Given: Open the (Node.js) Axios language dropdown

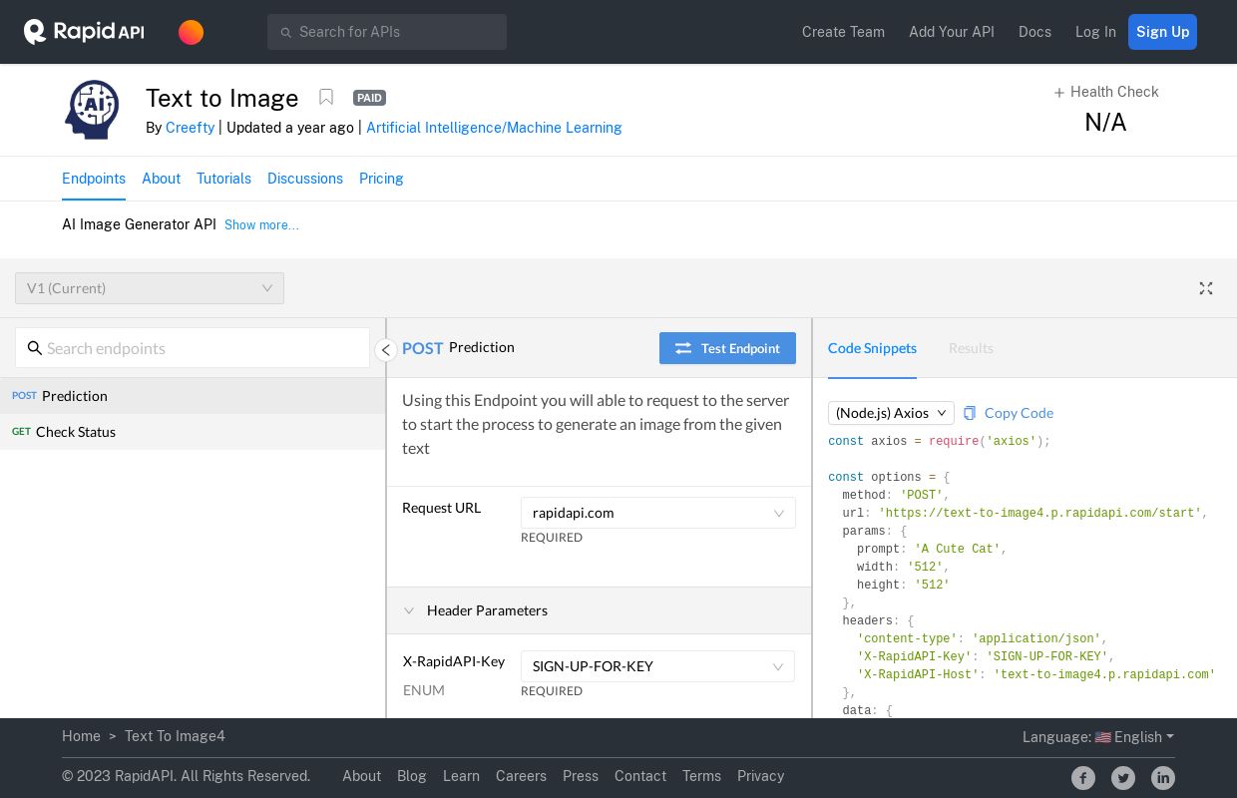Looking at the screenshot, I should [x=891, y=413].
